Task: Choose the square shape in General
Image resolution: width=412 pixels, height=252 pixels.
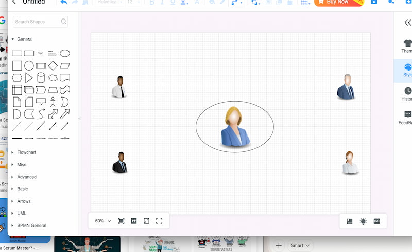Action: click(17, 66)
